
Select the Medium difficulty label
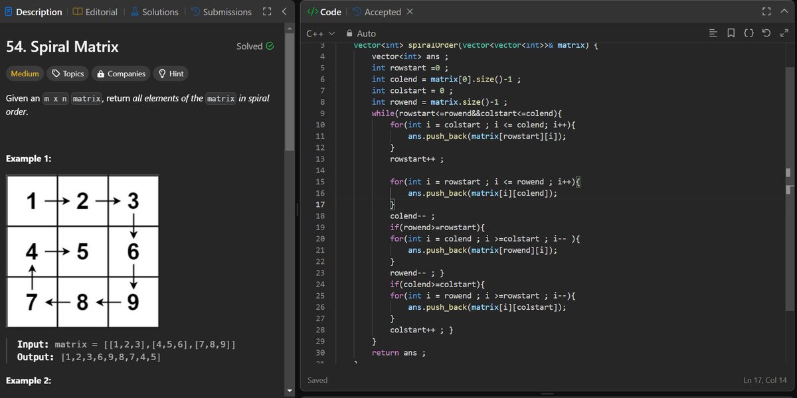click(x=25, y=74)
